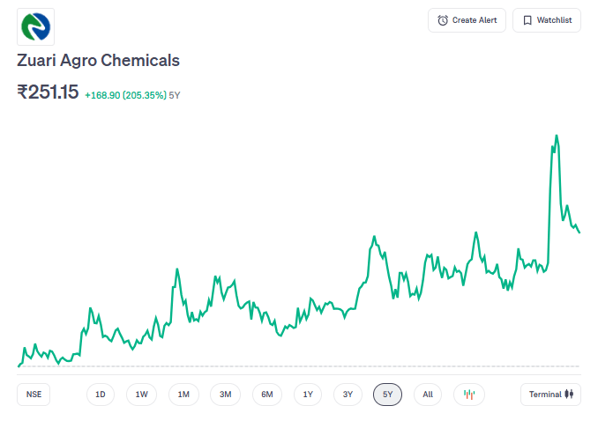Switch to the 1Y range

[x=307, y=395]
